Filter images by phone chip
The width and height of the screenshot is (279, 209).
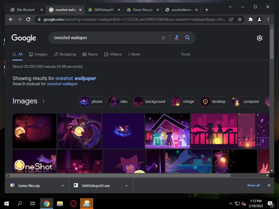pos(92,102)
